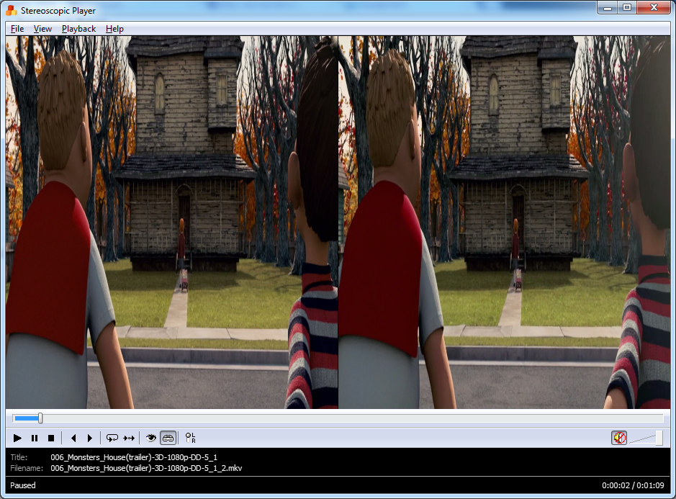Click the seek bar position thumb
The height and width of the screenshot is (499, 676).
click(40, 418)
